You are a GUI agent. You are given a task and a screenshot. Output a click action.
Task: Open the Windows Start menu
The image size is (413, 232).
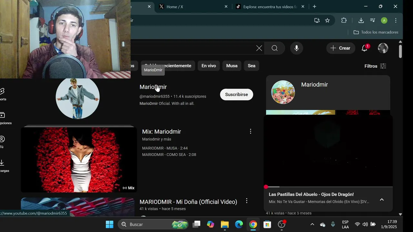coord(110,224)
